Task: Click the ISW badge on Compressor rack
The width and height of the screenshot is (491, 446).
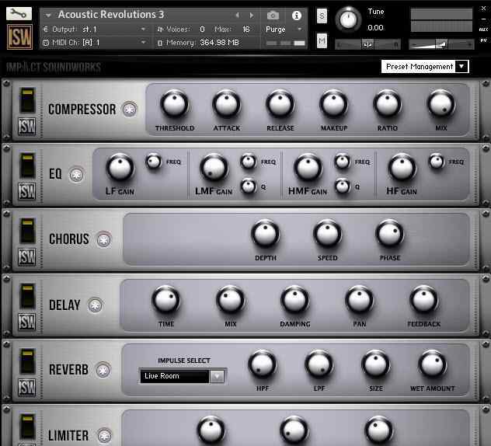Action: point(26,126)
